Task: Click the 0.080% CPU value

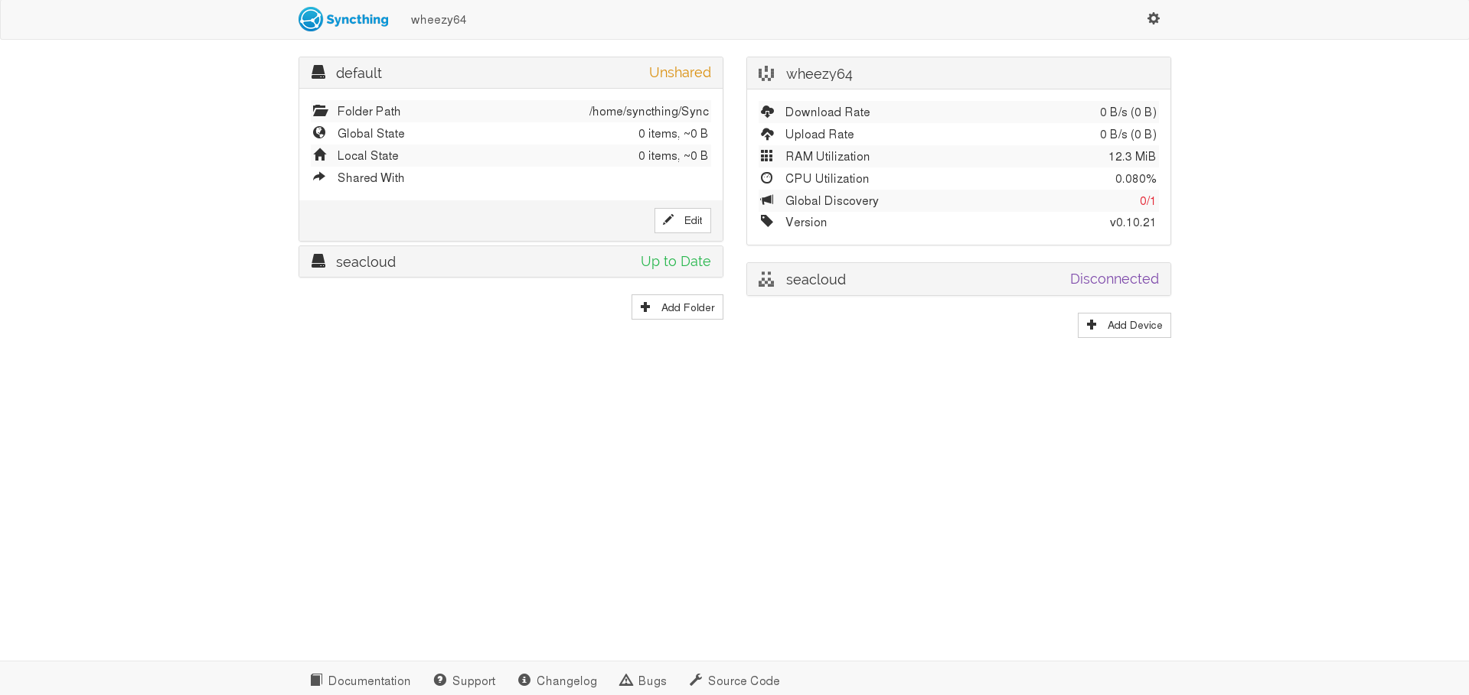Action: tap(1135, 179)
